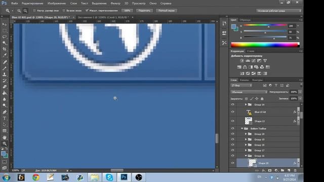The width and height of the screenshot is (324, 182).
Task: Select the Brush tool
Action: (5, 68)
